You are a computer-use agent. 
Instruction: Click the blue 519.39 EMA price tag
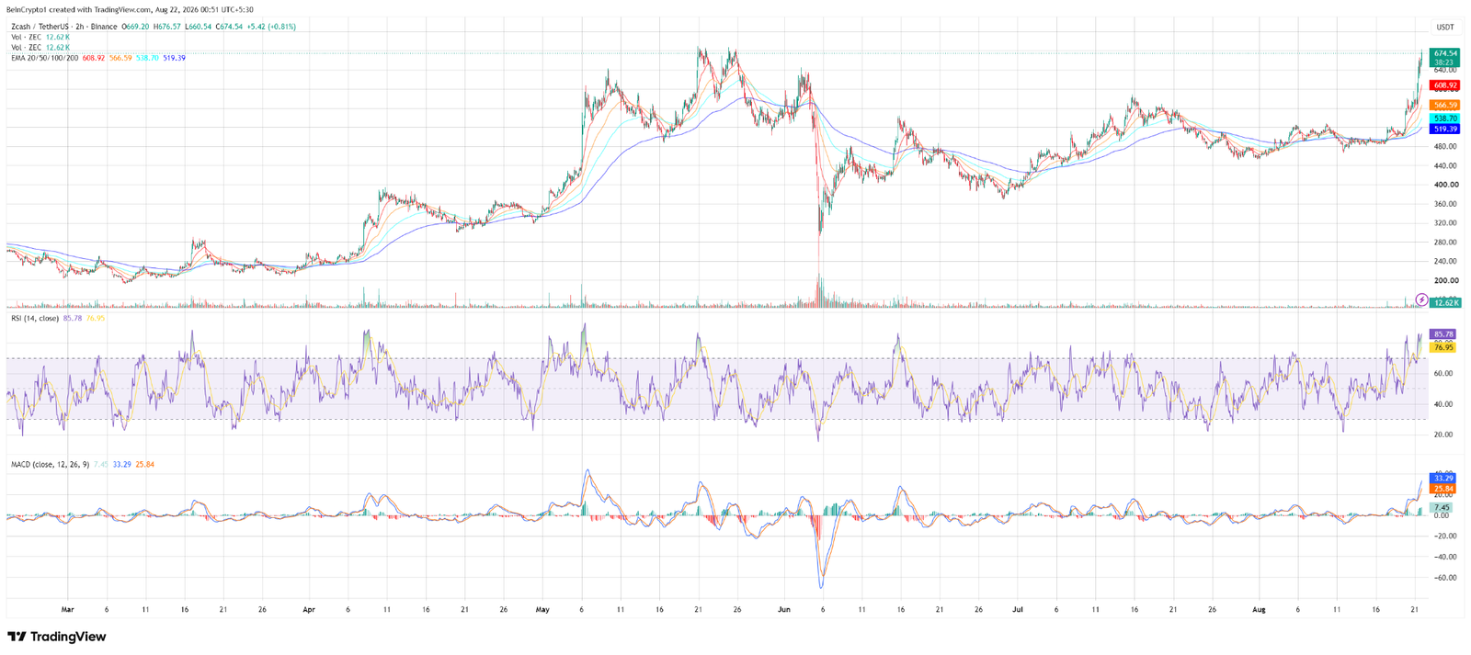tap(1445, 130)
